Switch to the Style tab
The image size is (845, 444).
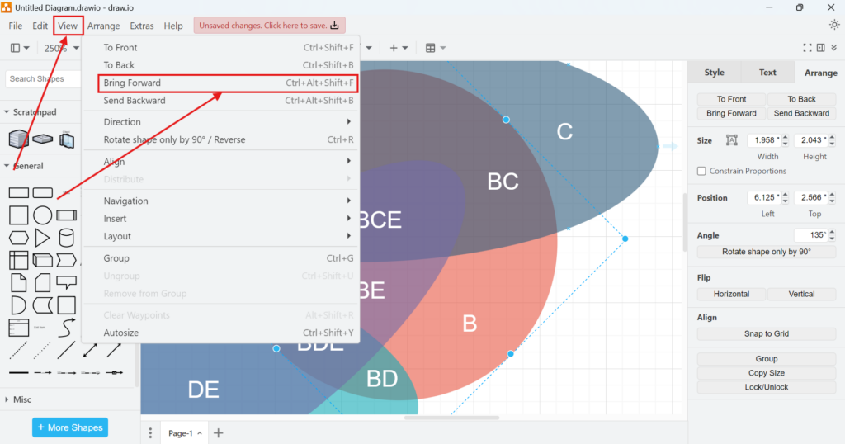coord(714,72)
